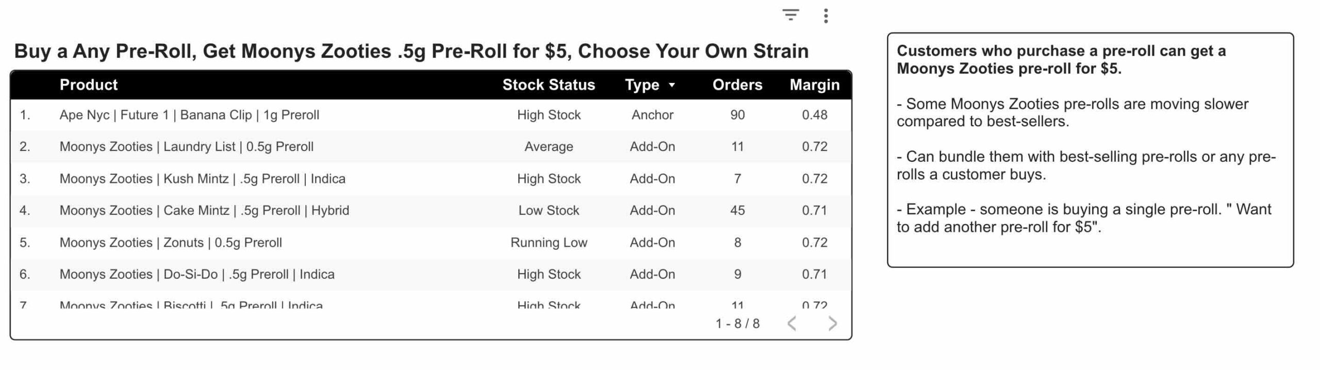Sort table by Product column header

click(88, 85)
